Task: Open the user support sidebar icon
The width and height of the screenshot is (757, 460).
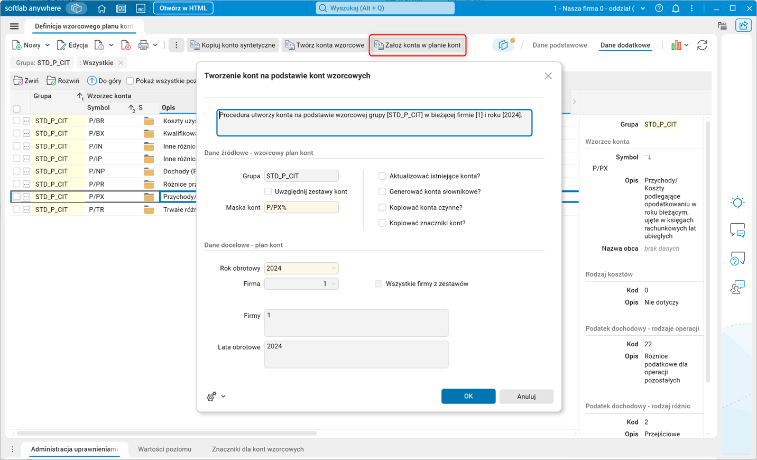Action: 737,287
